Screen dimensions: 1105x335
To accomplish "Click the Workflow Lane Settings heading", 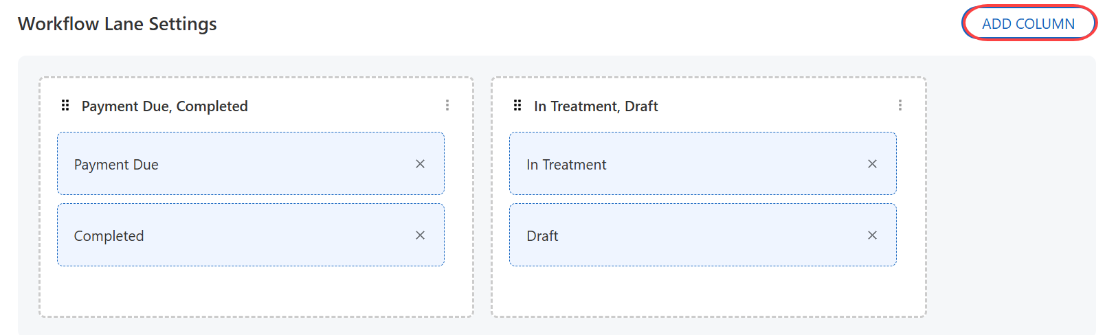I will coord(118,24).
